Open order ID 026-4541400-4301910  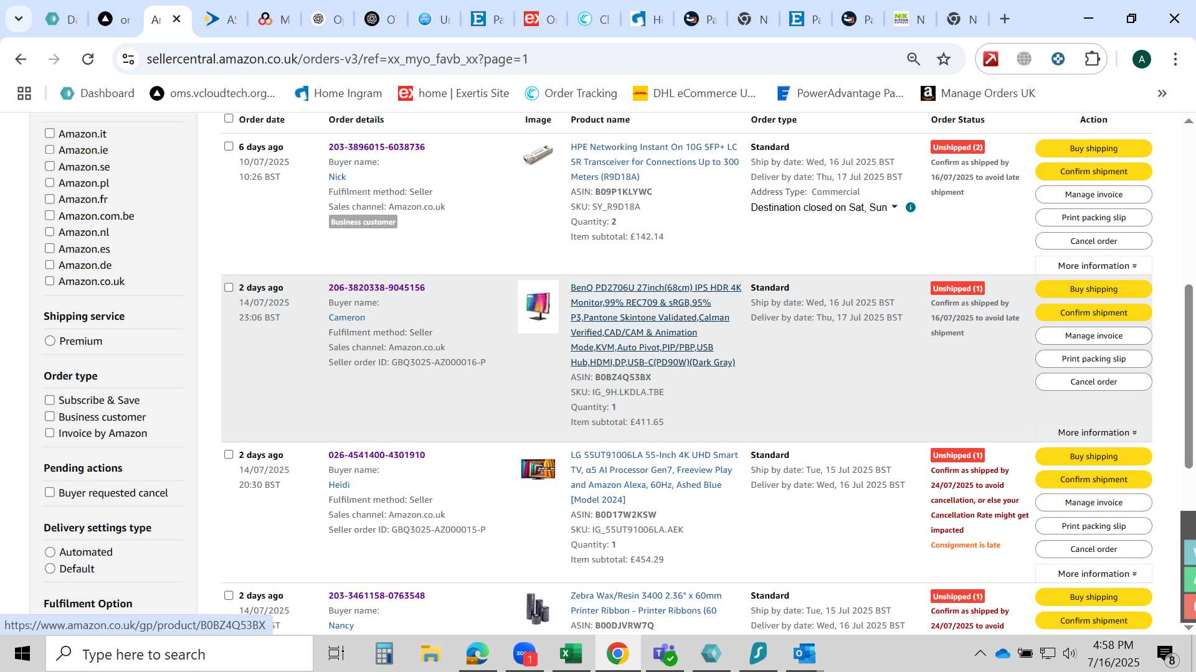click(377, 455)
